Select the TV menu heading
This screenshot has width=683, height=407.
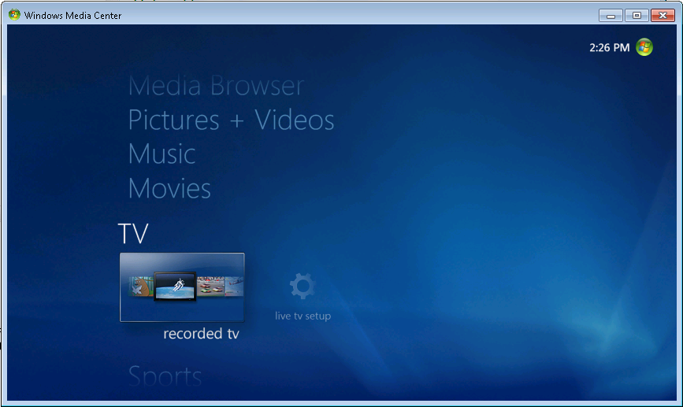(x=133, y=233)
